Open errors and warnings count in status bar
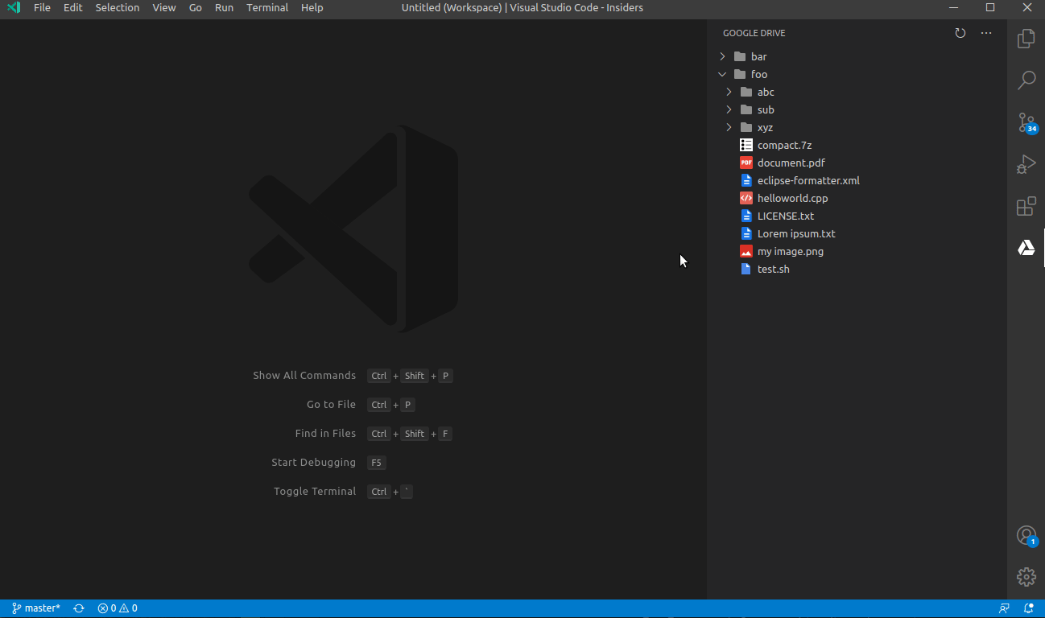 (118, 608)
